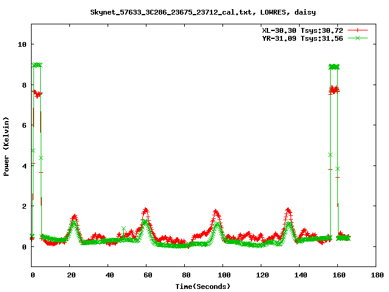This screenshot has width=389, height=292.
Task: Click the green cross legend line sample
Action: 357,38
